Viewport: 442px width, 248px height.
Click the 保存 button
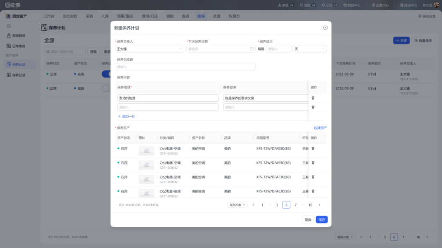pos(322,219)
